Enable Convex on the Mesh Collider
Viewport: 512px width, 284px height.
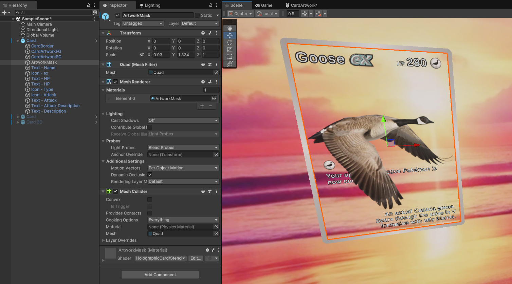tap(149, 200)
